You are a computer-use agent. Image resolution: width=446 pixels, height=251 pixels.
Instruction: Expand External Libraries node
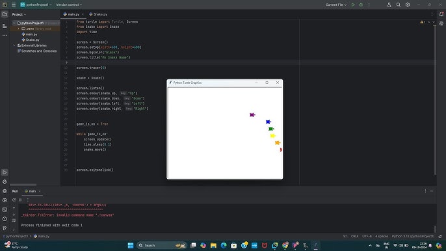click(14, 46)
